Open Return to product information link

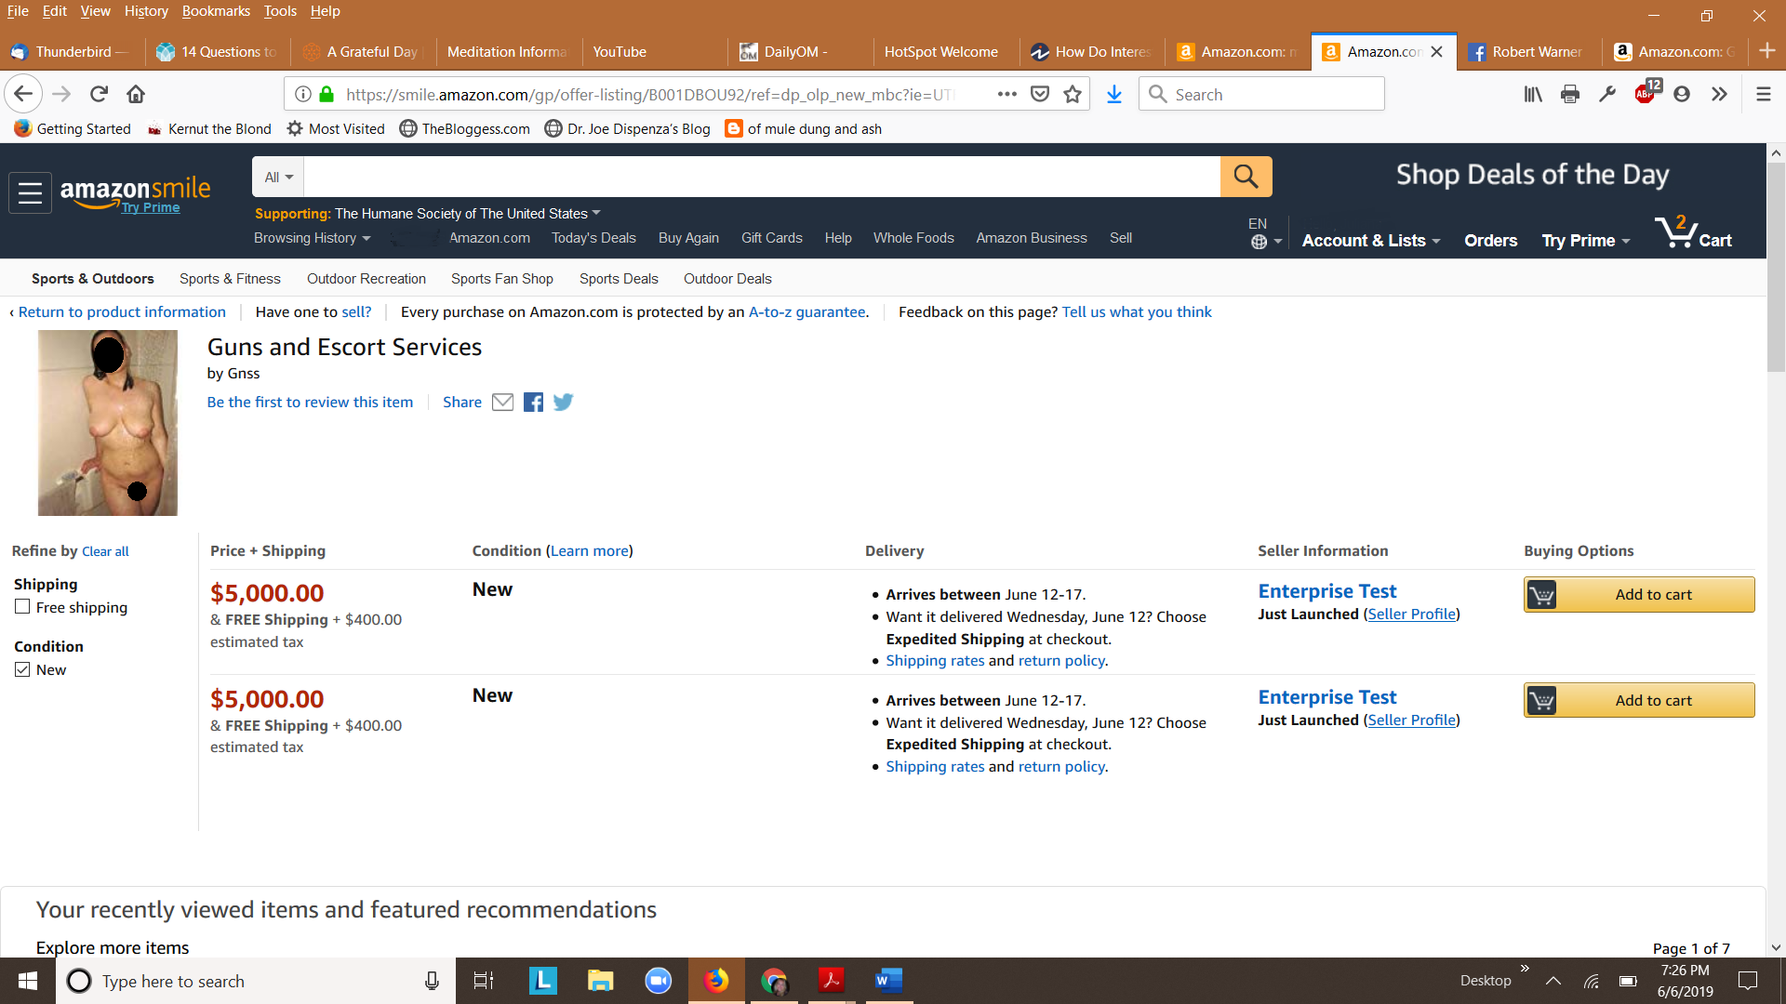(122, 312)
